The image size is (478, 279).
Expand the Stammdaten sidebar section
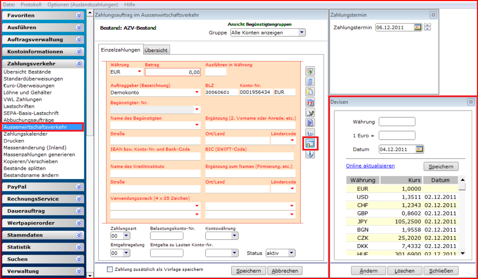(x=79, y=235)
